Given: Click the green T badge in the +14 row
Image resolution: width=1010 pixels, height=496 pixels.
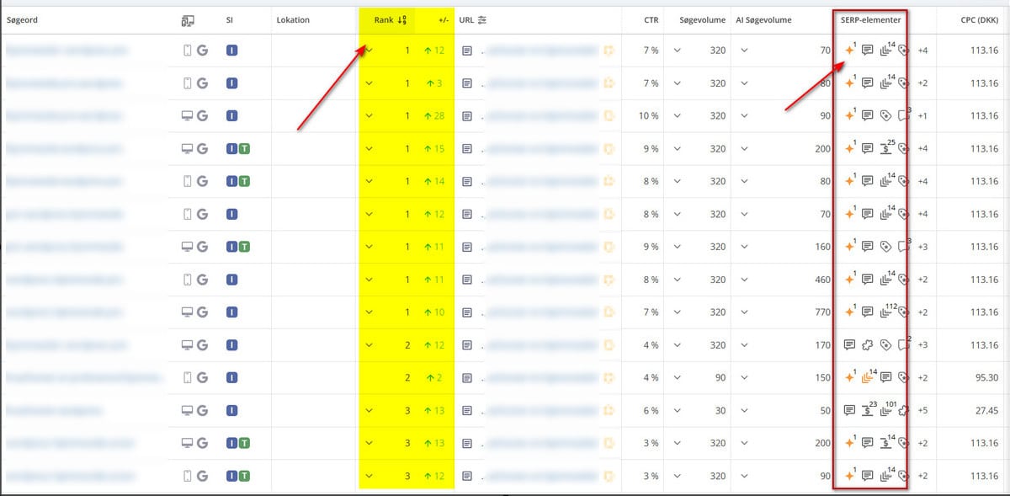Looking at the screenshot, I should coord(244,181).
